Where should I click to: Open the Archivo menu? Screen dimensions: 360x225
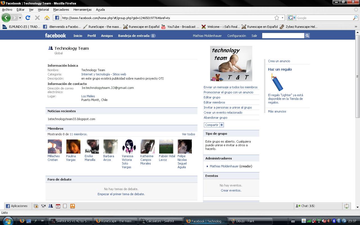[x=7, y=10]
